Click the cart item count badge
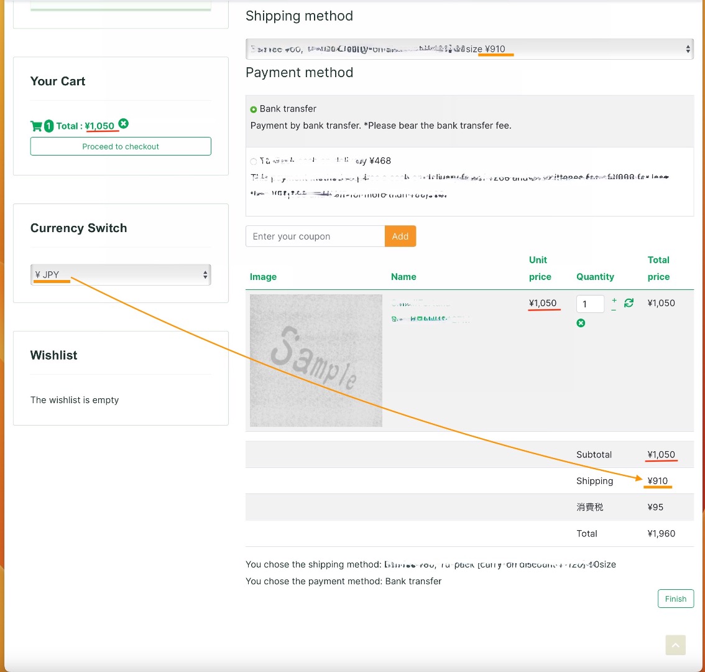The width and height of the screenshot is (705, 672). (x=48, y=126)
